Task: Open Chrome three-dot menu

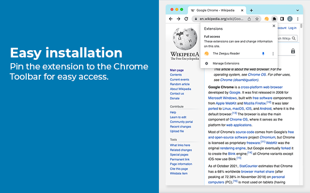Action: (298, 19)
